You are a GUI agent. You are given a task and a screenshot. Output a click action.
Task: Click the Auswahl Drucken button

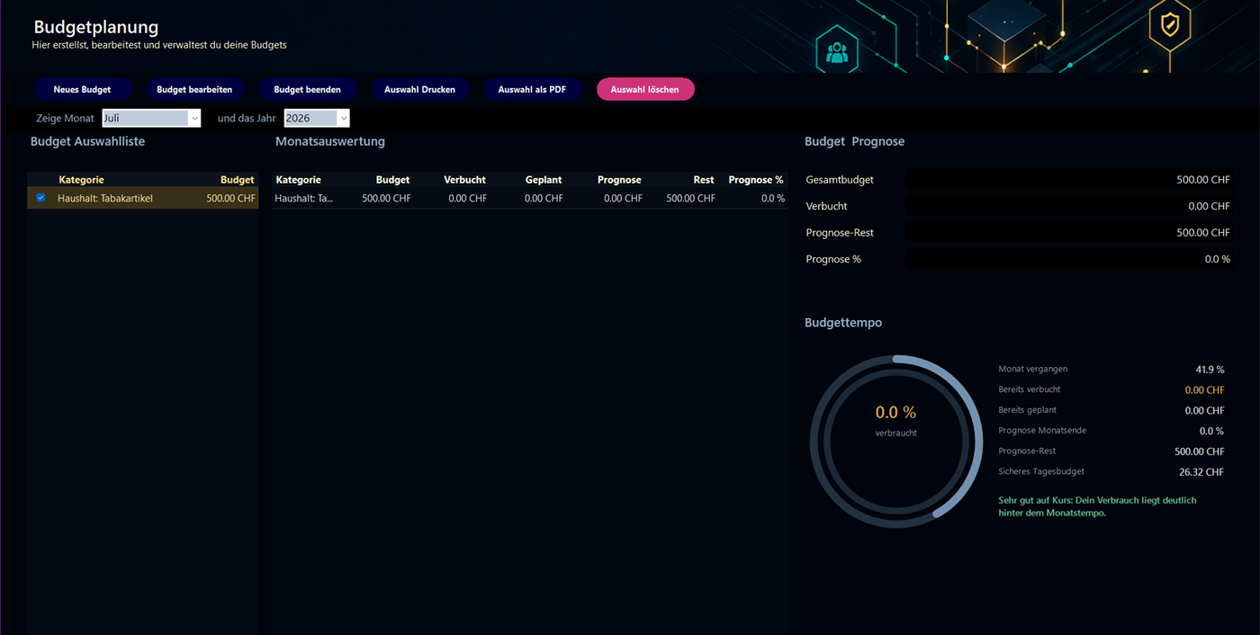tap(420, 89)
